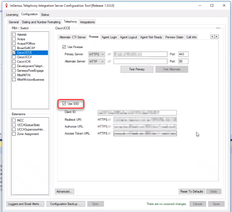Enable the Zone Assignment extension

tap(14, 134)
